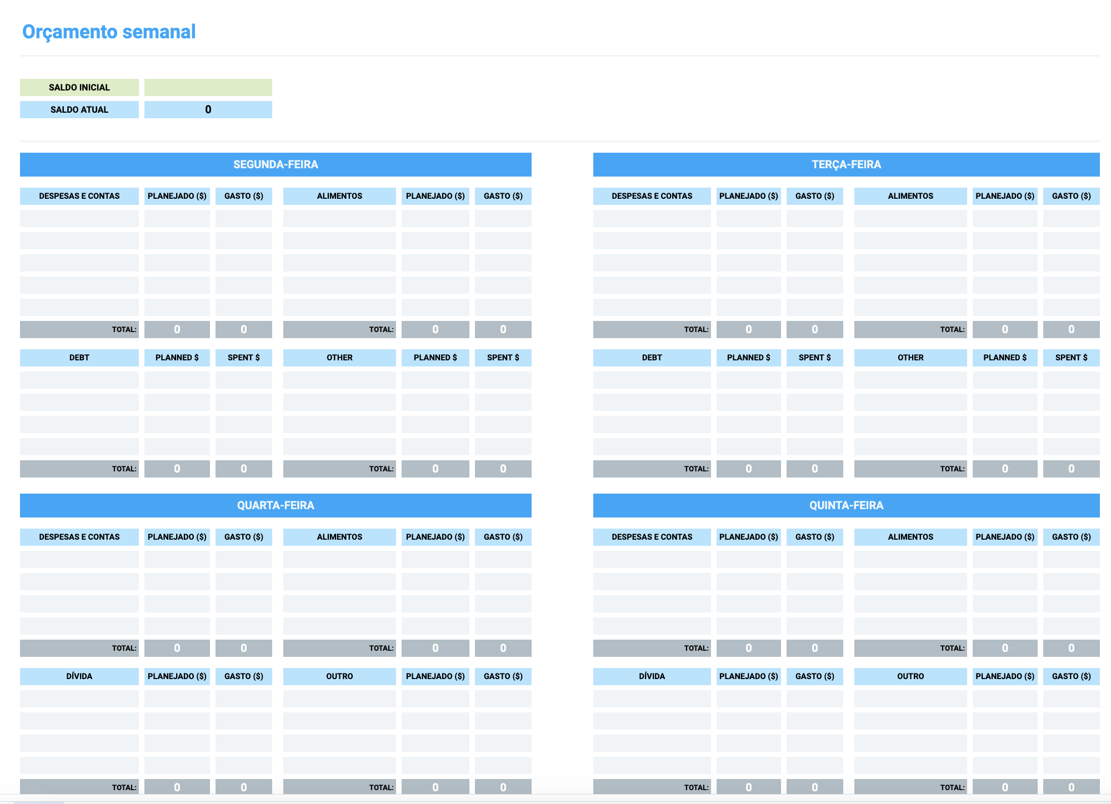1111x804 pixels.
Task: Click the DEBT header under Segunda-feira
Action: (79, 358)
